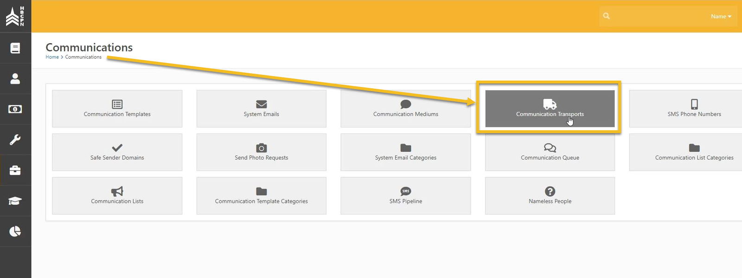Click the Communication List Categories folder icon
742x278 pixels.
pyautogui.click(x=694, y=148)
